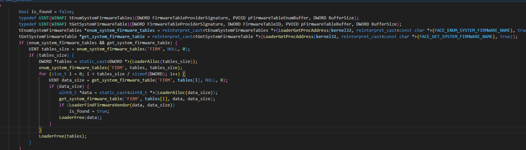Place cursor on LoaderFree(data) call

(80, 118)
